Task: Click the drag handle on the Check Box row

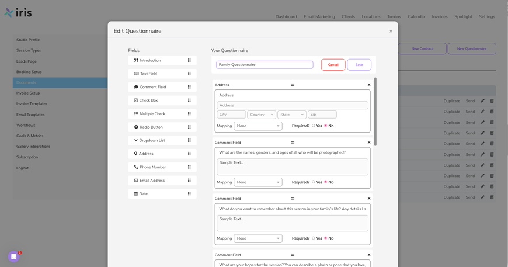Action: (x=189, y=100)
